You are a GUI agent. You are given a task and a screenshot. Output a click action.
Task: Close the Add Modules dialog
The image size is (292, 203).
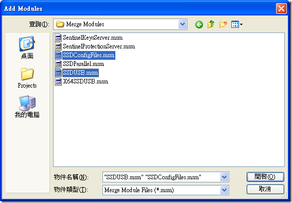pos(281,8)
